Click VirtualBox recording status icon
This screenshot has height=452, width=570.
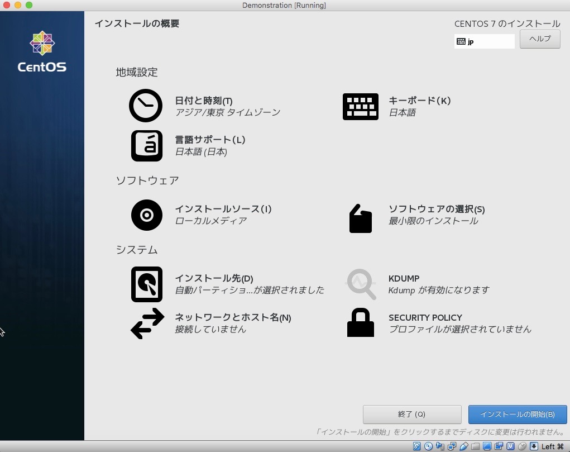coord(499,446)
